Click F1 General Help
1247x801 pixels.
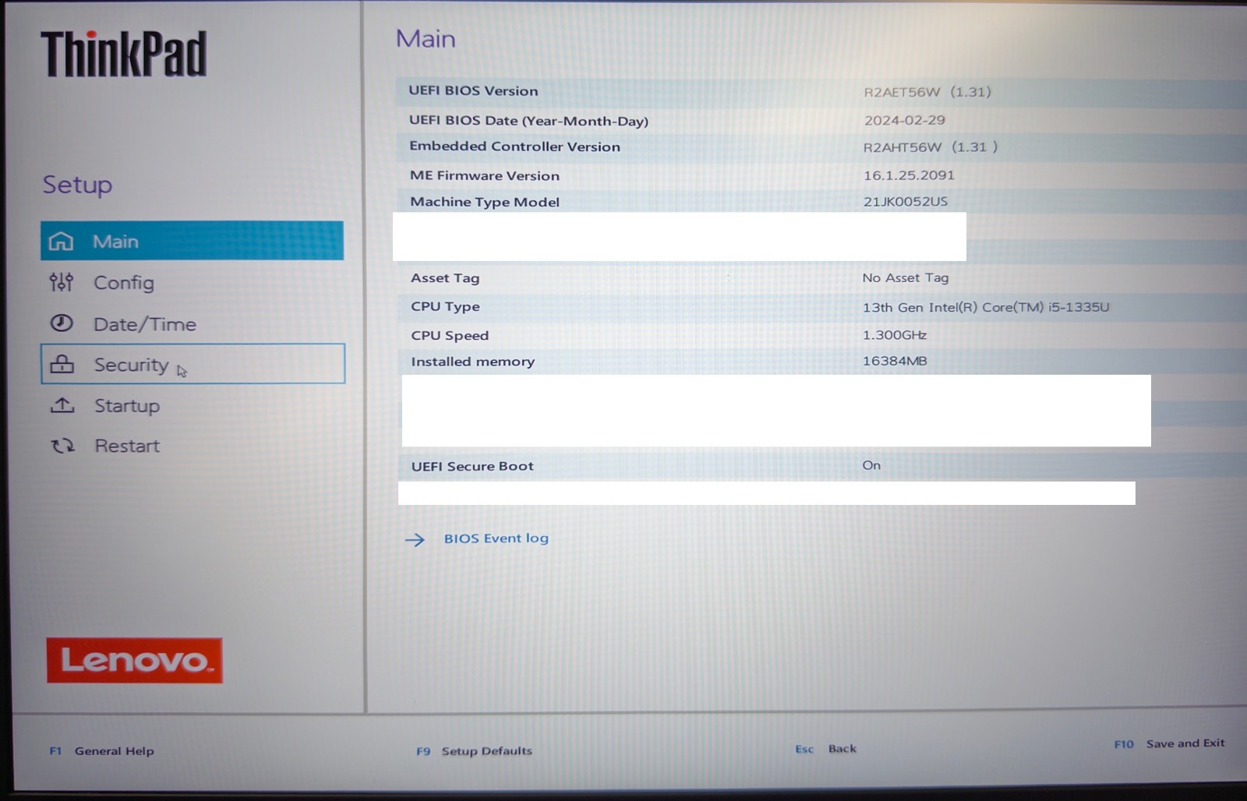tap(101, 751)
